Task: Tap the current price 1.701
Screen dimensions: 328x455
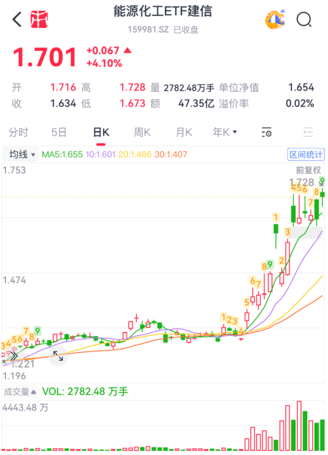Action: coord(45,57)
